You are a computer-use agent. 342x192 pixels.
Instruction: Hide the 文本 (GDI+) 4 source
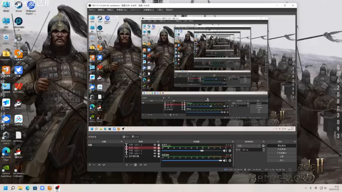(x=155, y=145)
